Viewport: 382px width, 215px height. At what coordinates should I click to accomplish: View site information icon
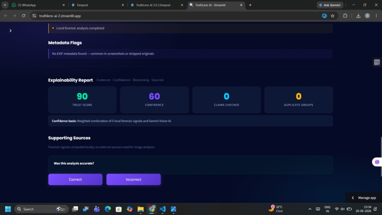[x=34, y=16]
